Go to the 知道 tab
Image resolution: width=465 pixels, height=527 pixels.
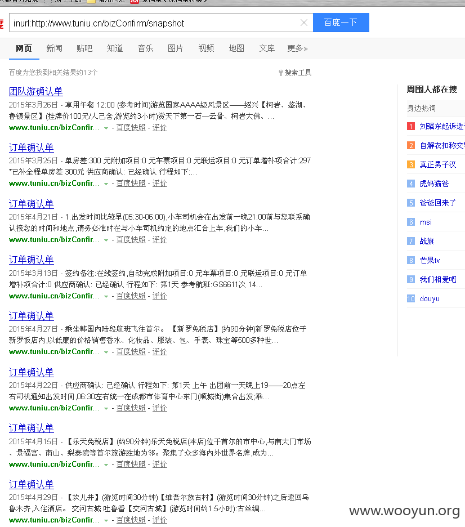[x=115, y=48]
